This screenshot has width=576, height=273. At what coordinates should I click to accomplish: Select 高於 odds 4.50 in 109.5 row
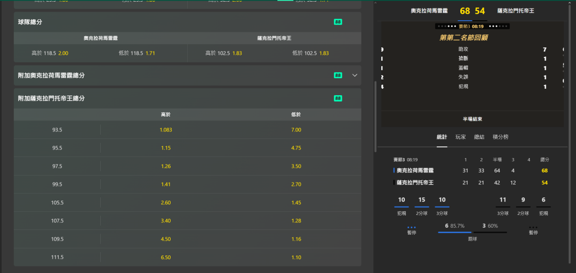166,239
